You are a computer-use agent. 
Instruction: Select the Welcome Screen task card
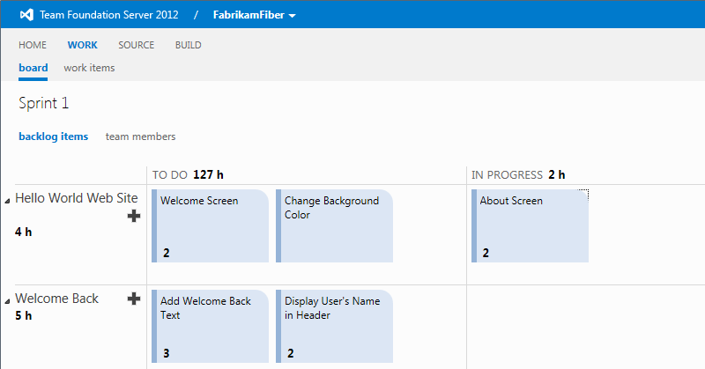(210, 225)
